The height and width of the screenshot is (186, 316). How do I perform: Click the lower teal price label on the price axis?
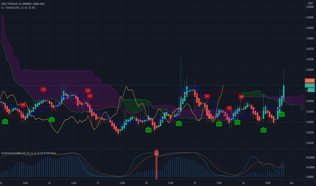[311, 90]
